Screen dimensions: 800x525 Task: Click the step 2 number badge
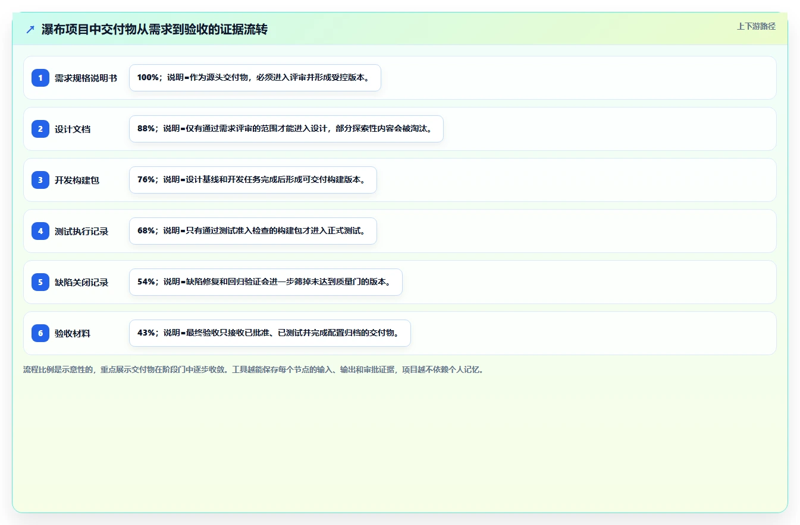40,129
